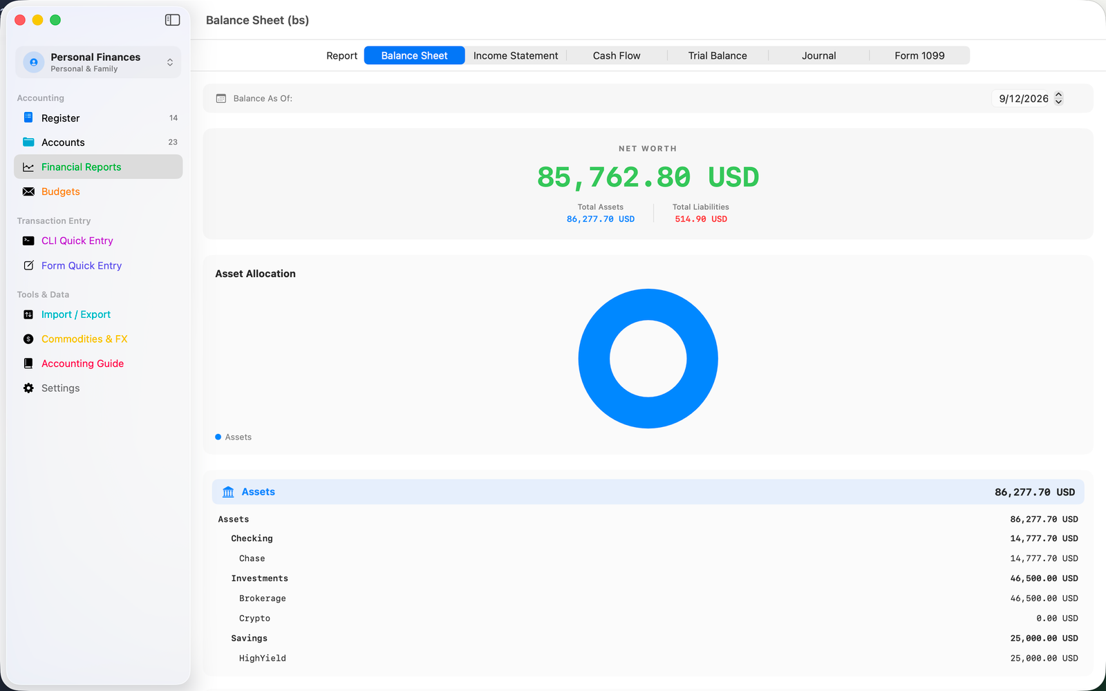Viewport: 1106px width, 691px height.
Task: Click the Personal Finances profile avatar
Action: (x=33, y=62)
